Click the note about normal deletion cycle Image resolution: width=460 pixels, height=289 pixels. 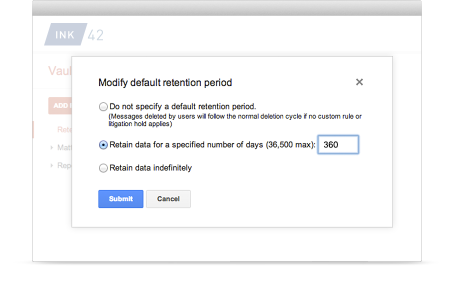coord(235,120)
